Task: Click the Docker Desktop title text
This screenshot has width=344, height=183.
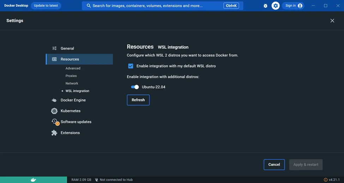Action: 16,6
